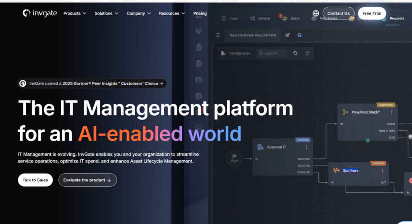Click the Contact Us button
The image size is (412, 224).
[x=338, y=13]
